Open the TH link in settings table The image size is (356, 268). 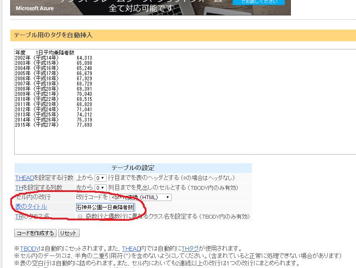tap(19, 188)
